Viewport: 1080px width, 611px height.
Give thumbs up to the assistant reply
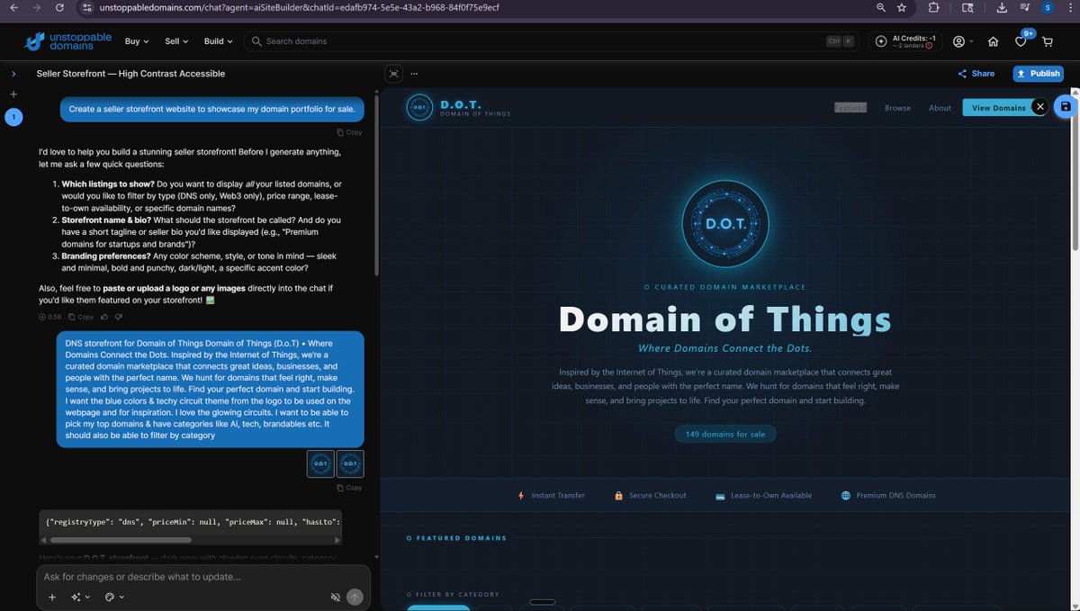coord(105,317)
